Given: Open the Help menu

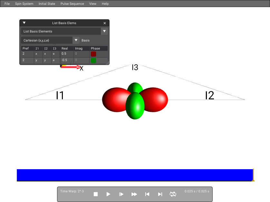Looking at the screenshot, I should 105,4.
